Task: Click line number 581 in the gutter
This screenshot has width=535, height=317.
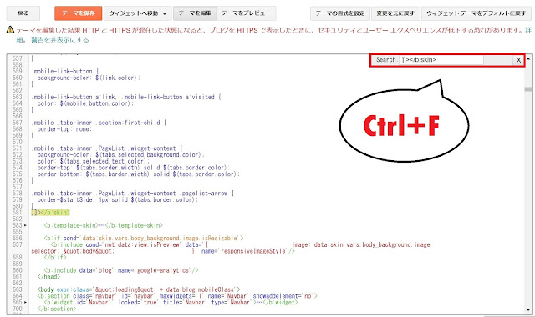Action: [x=17, y=213]
